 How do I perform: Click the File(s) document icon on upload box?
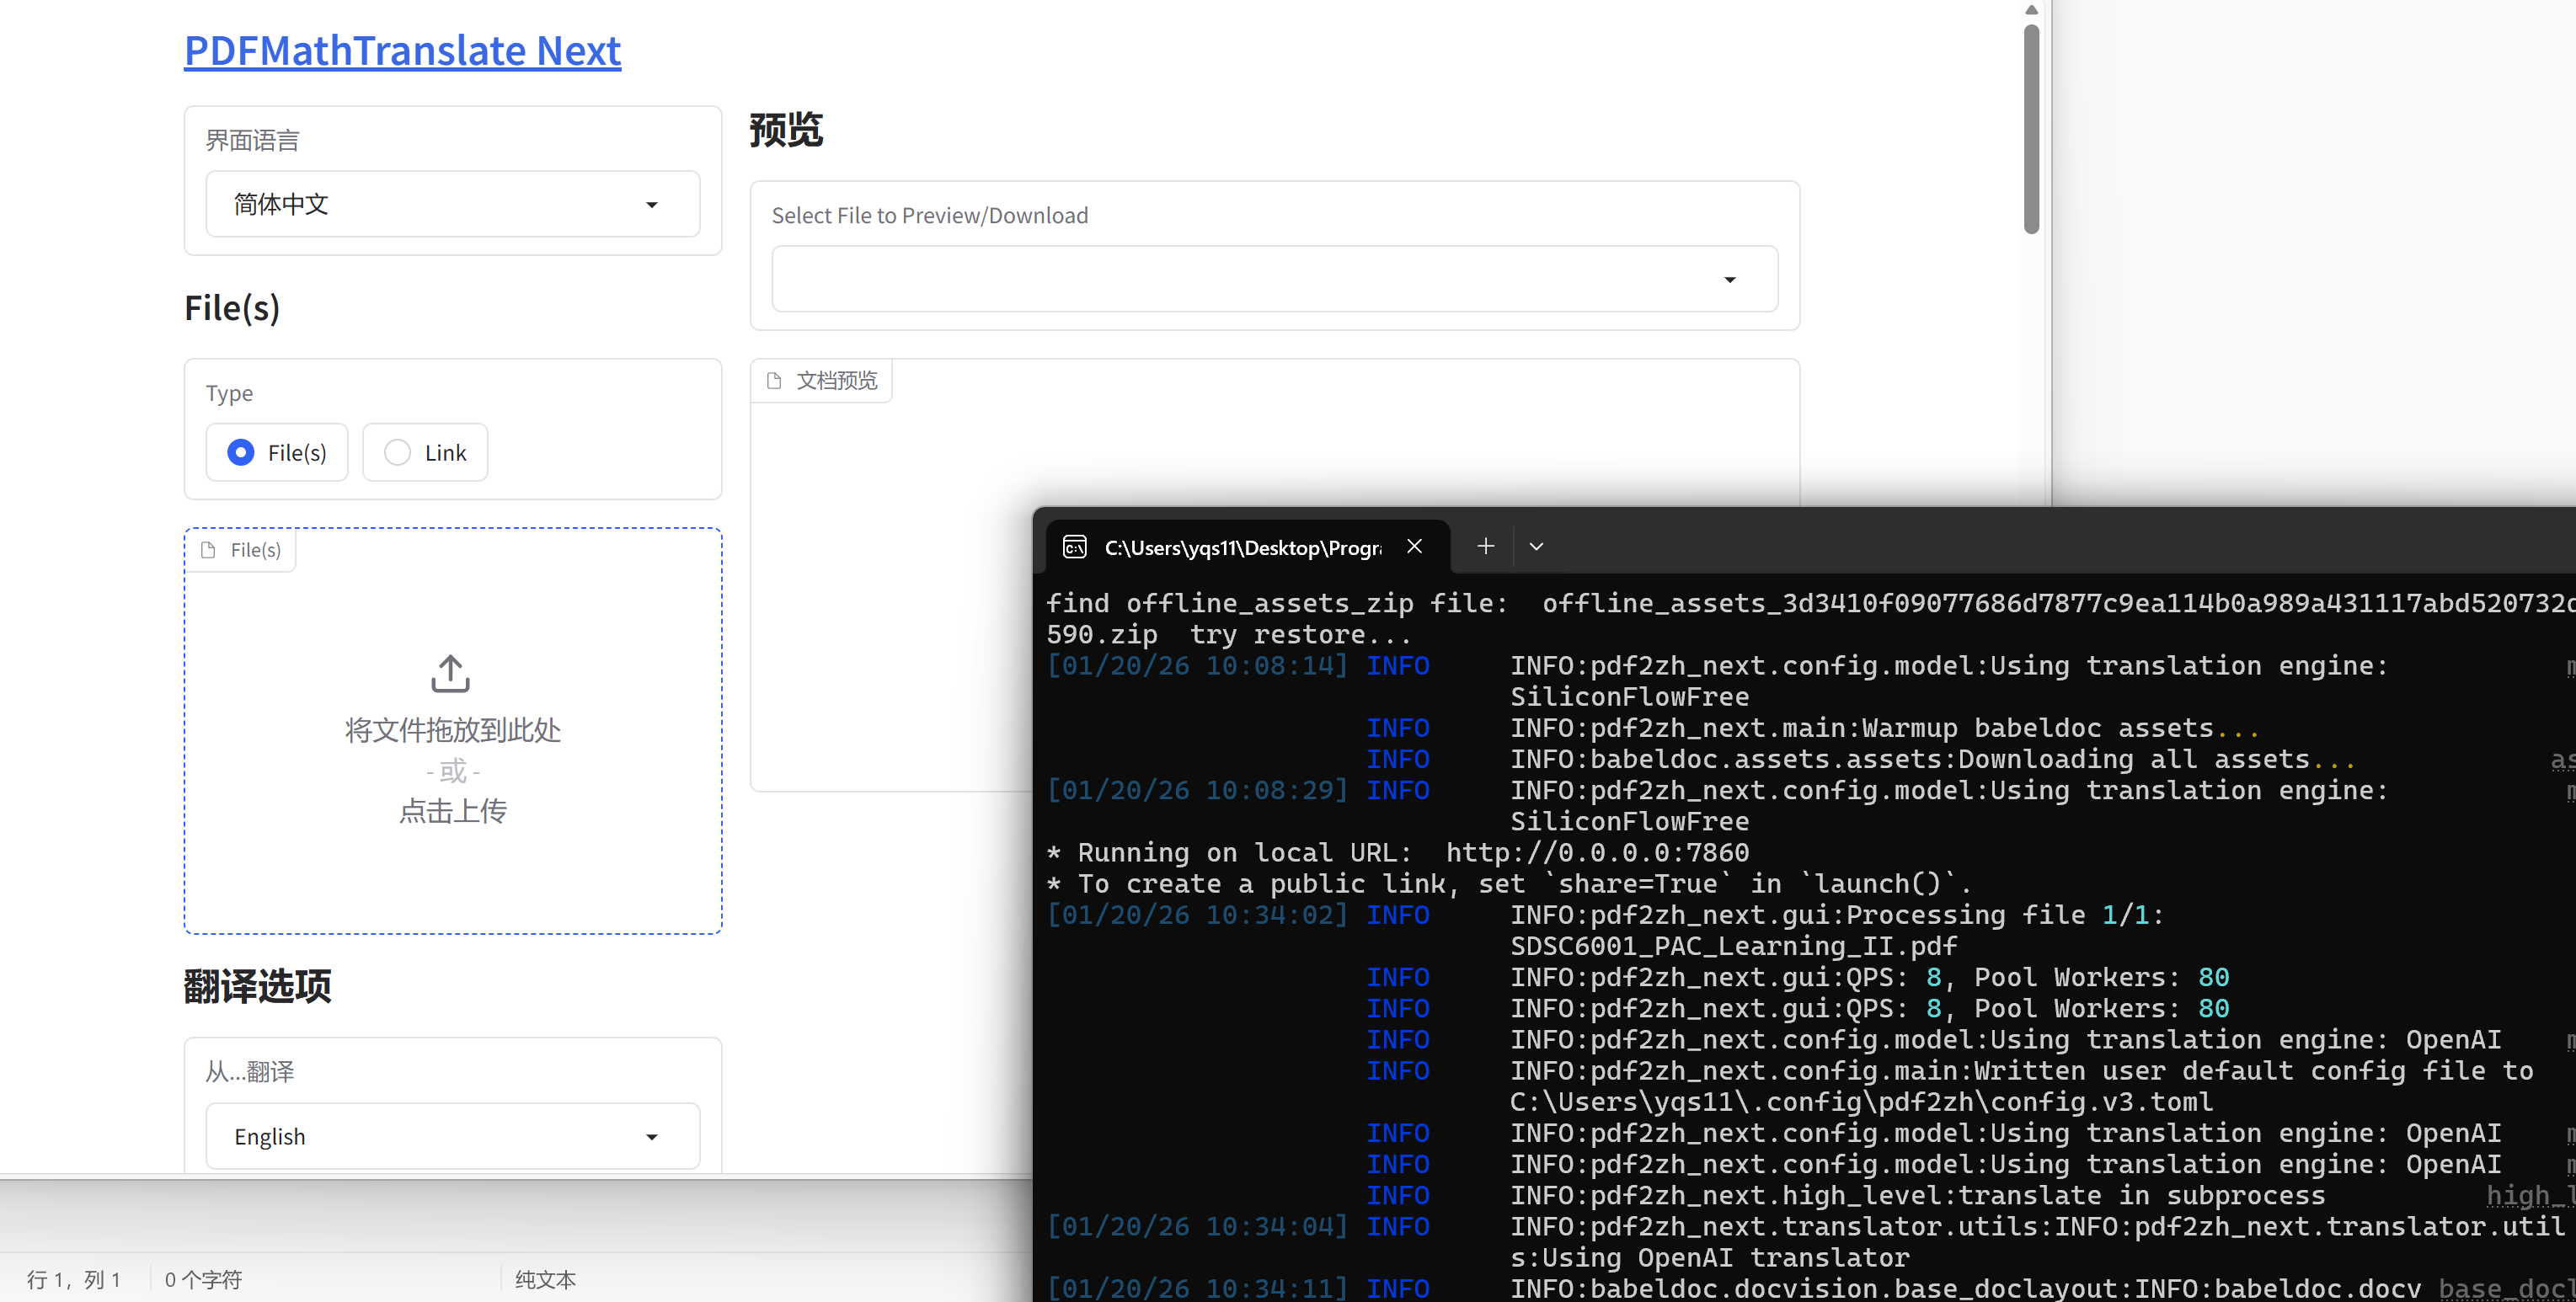click(x=209, y=550)
